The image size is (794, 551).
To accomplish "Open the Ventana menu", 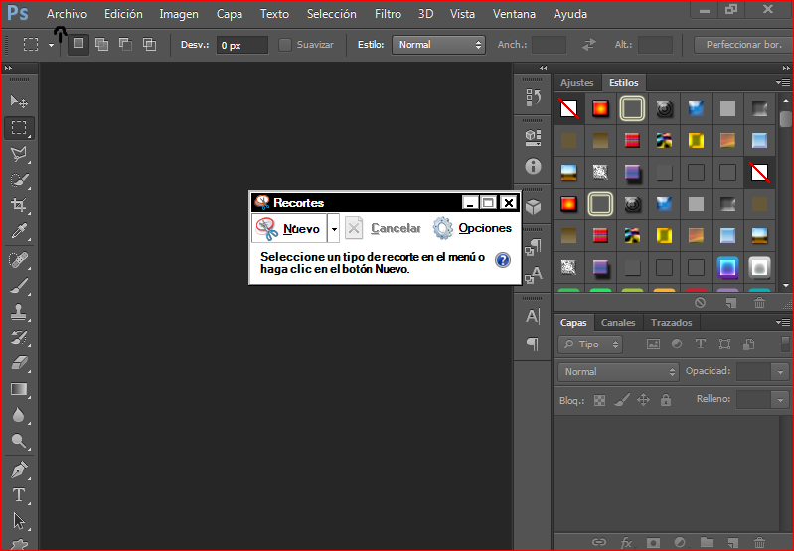I will pos(514,14).
